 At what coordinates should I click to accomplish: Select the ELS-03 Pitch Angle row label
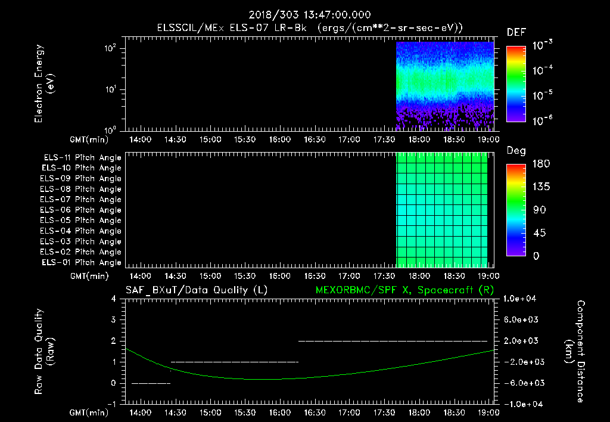[x=80, y=241]
